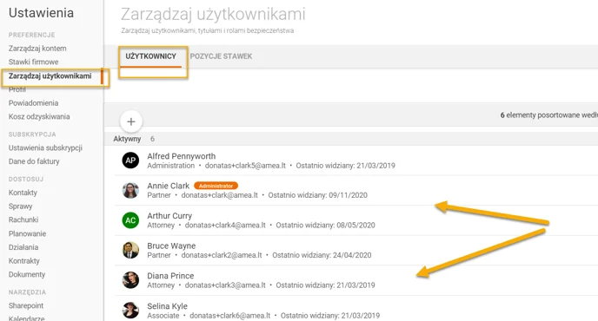Open Sprawy customization settings

point(21,206)
